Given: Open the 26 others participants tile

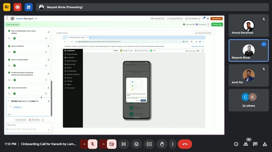Looking at the screenshot, I should [x=249, y=100].
